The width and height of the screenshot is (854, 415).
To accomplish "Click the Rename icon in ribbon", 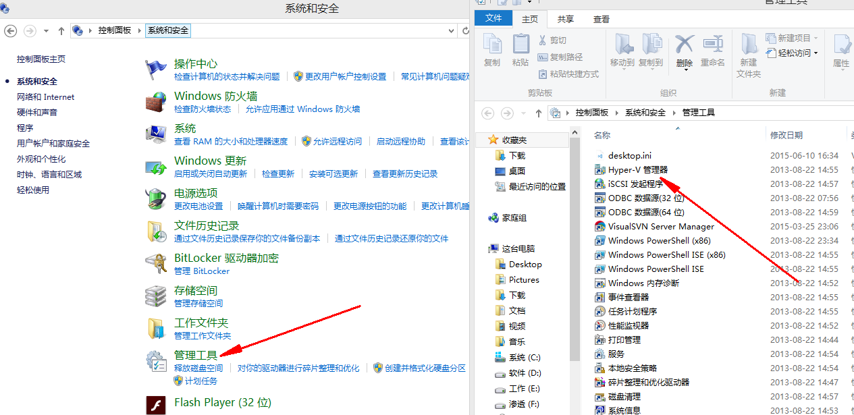I will click(x=712, y=44).
